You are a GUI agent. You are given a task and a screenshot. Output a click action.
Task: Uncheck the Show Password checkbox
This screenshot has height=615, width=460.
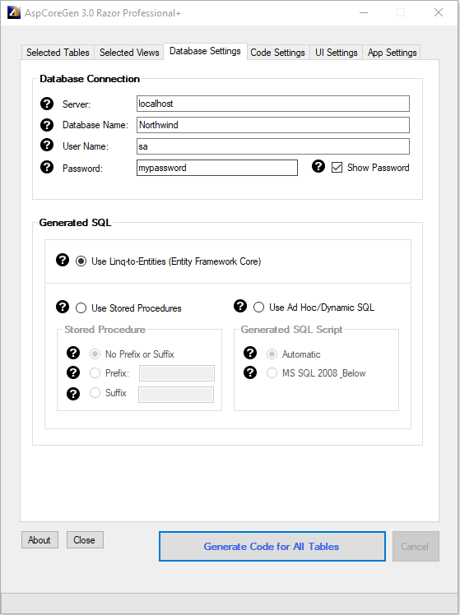coord(337,168)
